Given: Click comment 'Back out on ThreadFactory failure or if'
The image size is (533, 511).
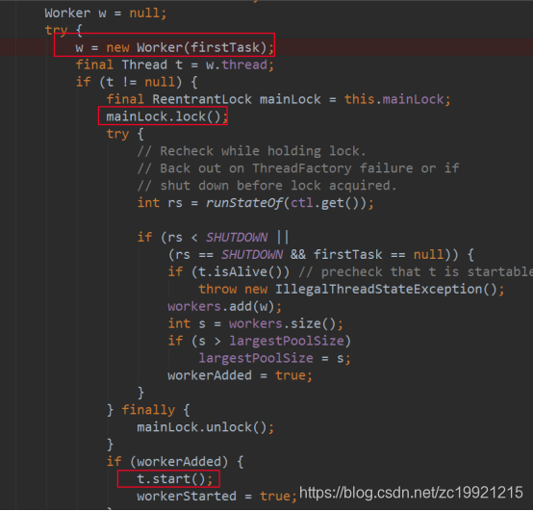Looking at the screenshot, I should (298, 168).
